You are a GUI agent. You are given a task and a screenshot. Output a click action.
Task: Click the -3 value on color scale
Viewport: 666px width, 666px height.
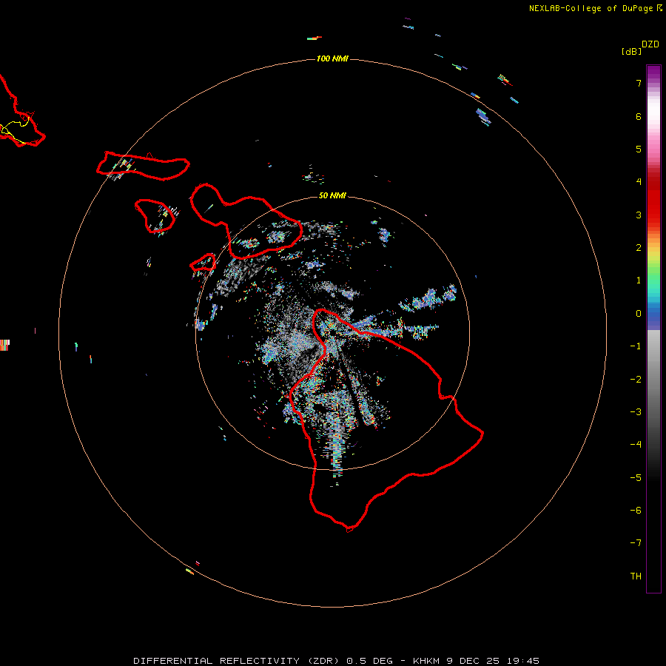pyautogui.click(x=636, y=412)
